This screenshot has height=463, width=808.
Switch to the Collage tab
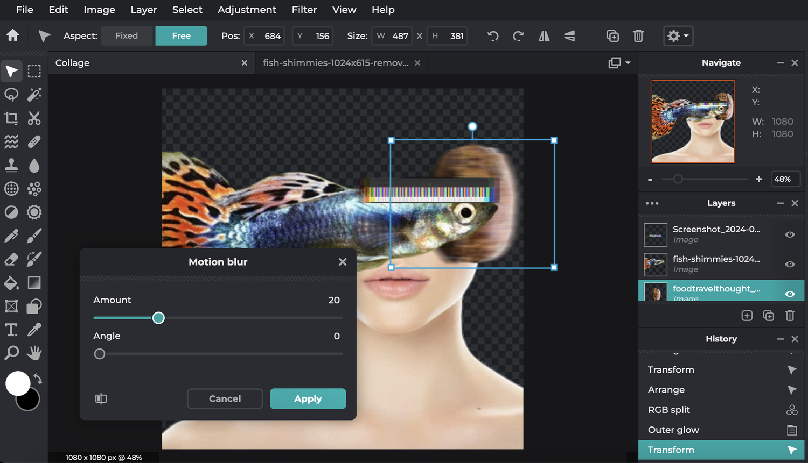click(x=72, y=63)
